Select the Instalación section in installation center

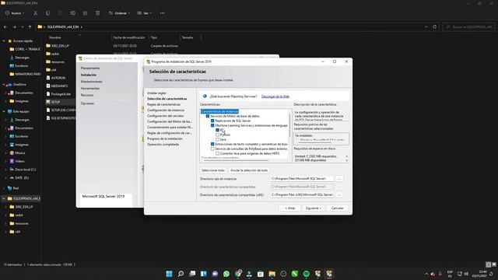pyautogui.click(x=89, y=75)
